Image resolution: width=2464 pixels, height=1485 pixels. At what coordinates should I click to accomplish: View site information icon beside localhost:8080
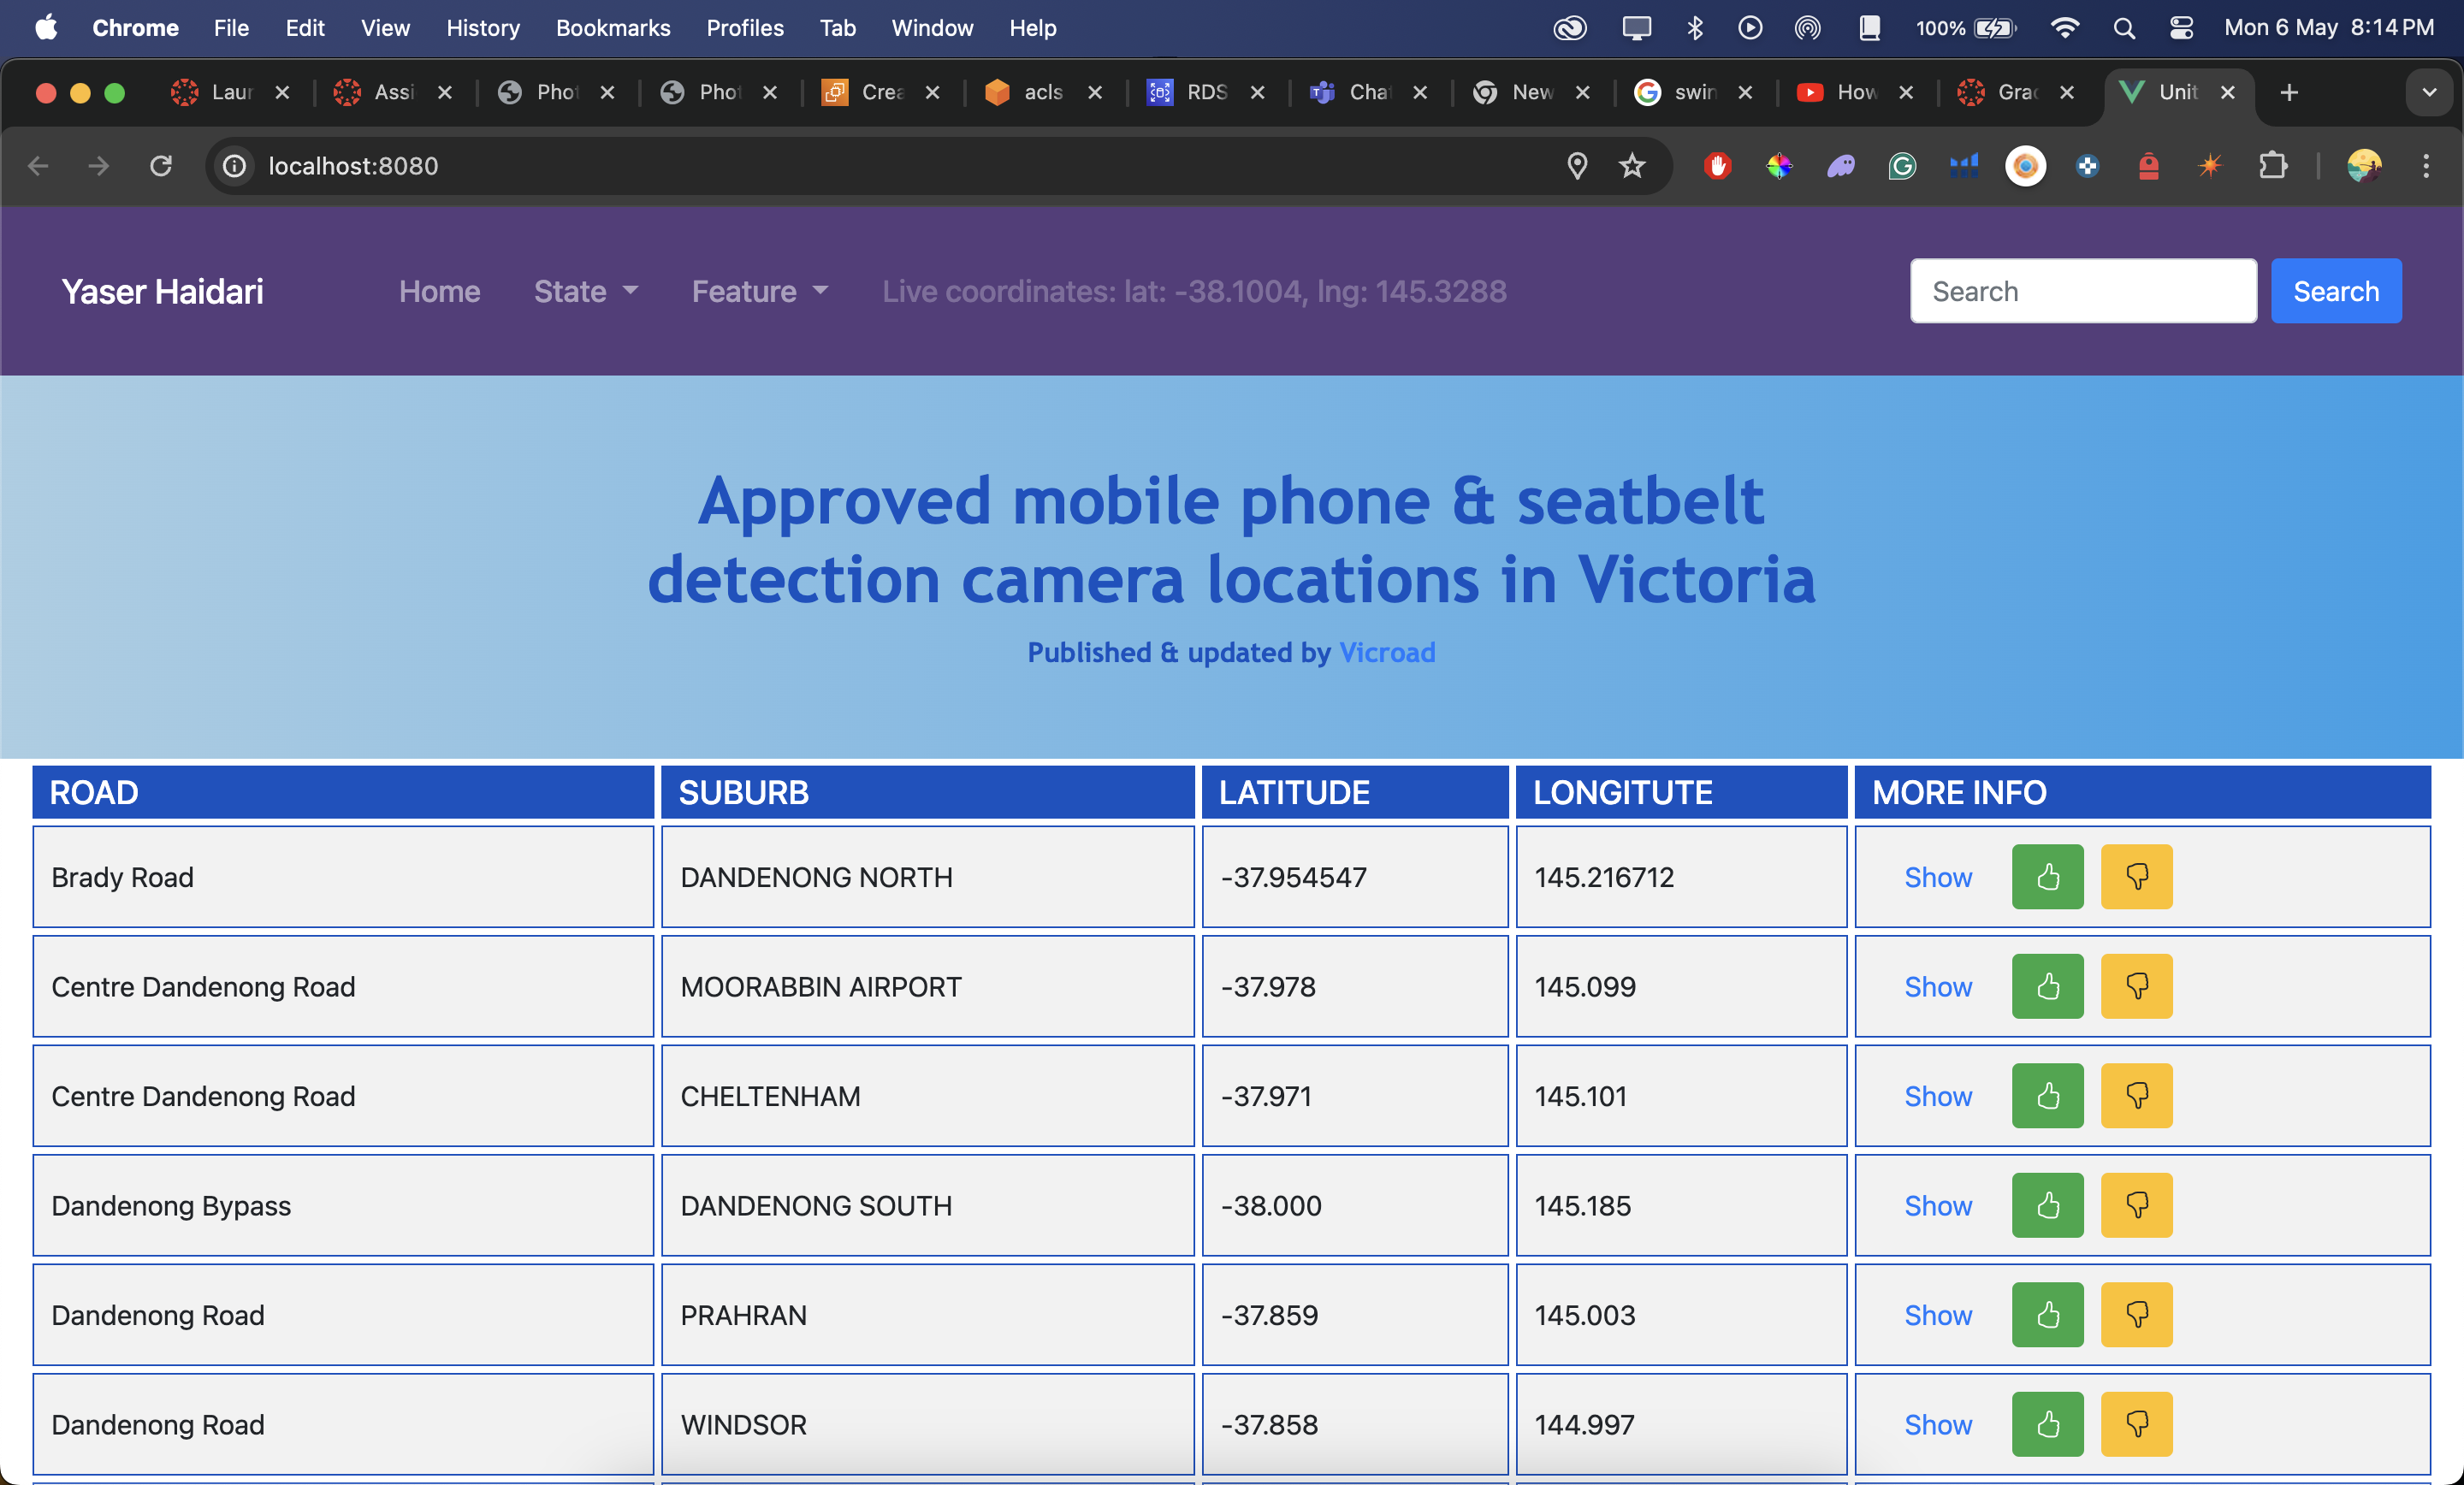[x=234, y=165]
